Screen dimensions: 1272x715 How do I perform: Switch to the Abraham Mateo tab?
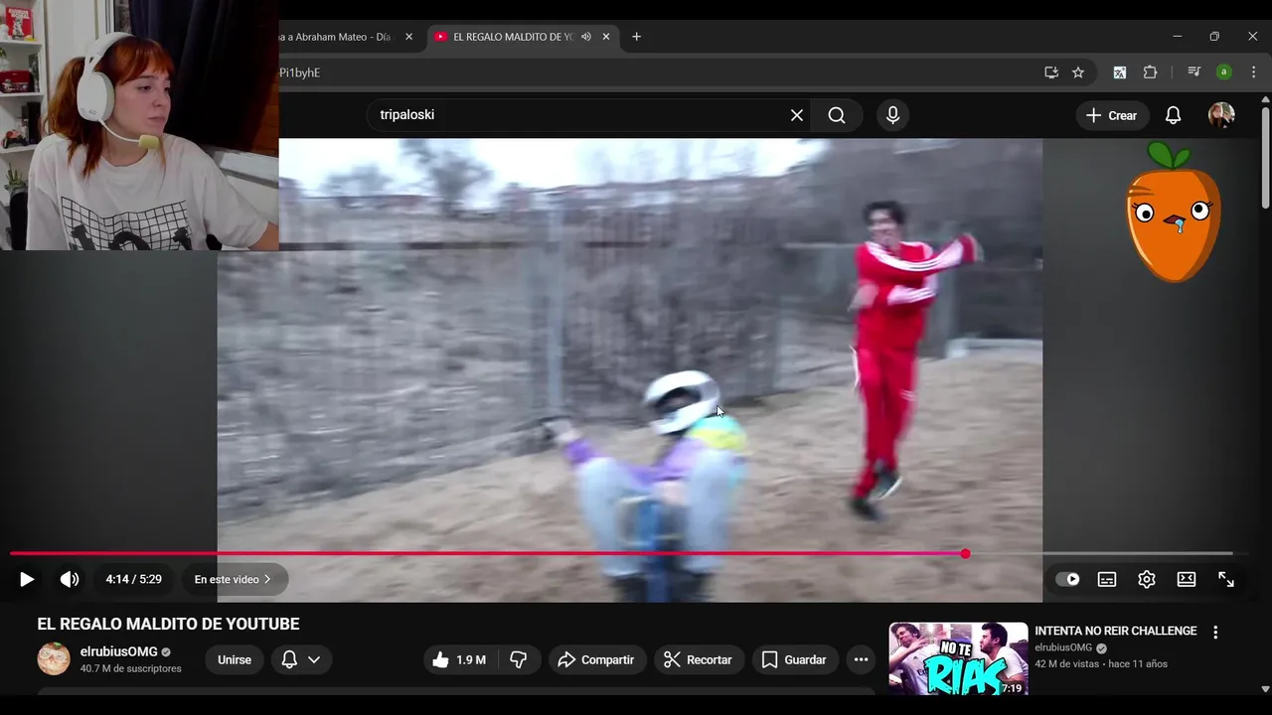338,37
